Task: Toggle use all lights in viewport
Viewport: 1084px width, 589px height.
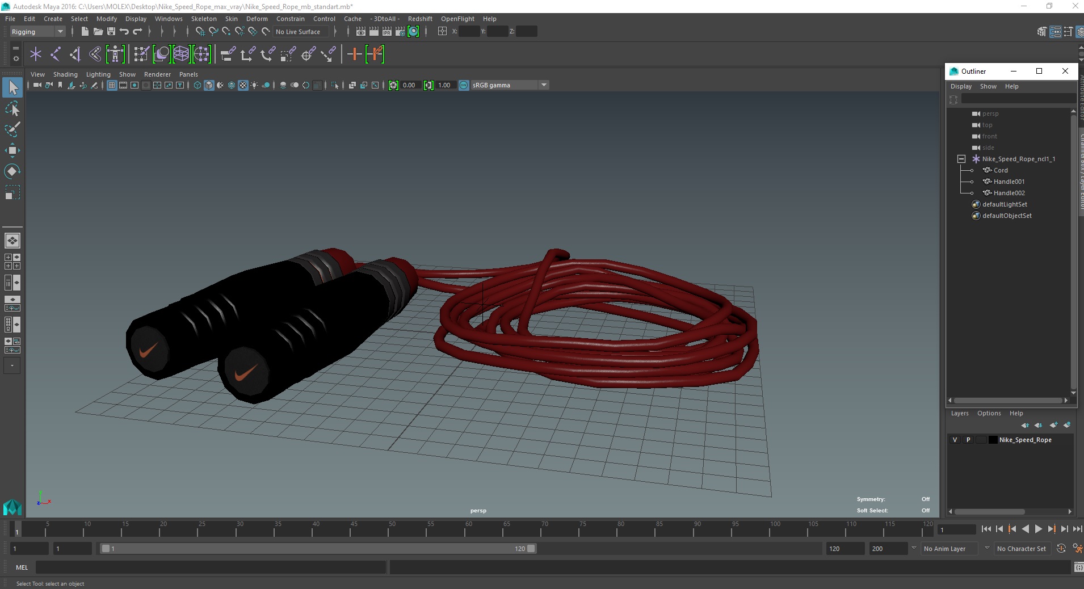Action: 254,85
